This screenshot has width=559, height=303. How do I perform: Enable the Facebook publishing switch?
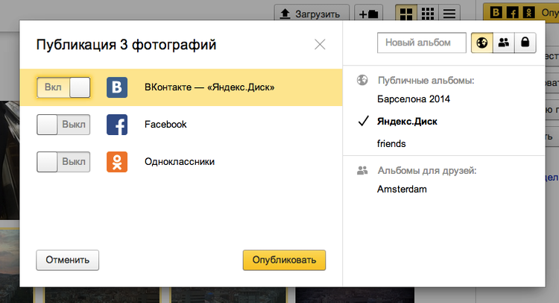click(63, 125)
